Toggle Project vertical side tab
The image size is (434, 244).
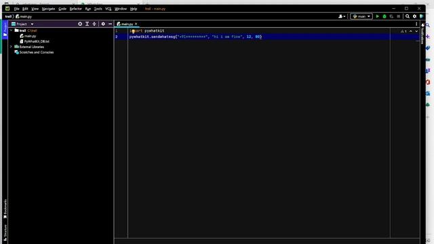(5, 29)
